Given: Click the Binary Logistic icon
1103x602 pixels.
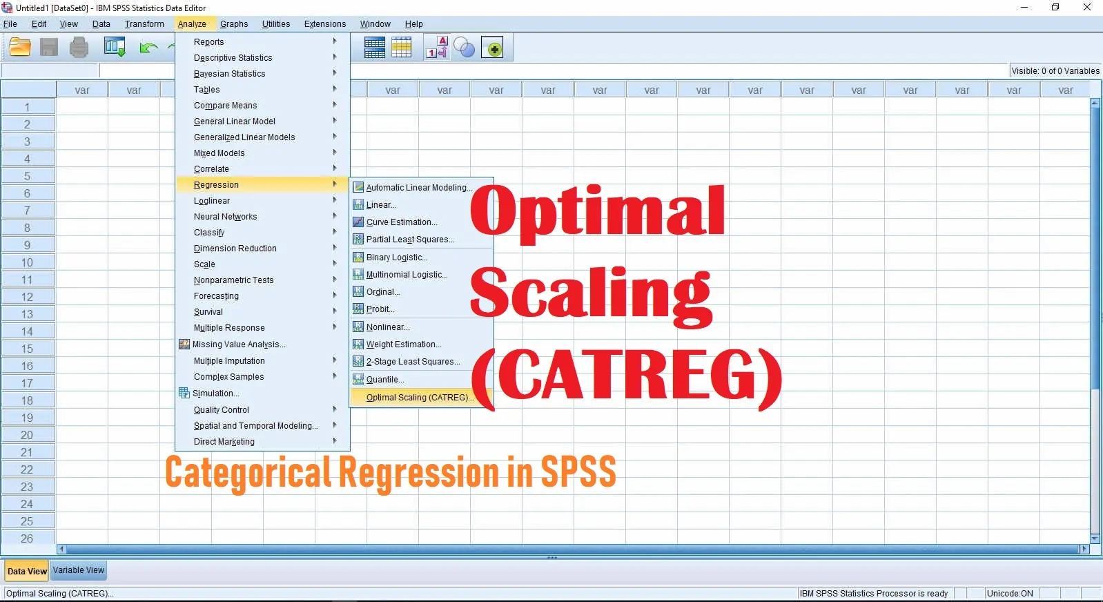Looking at the screenshot, I should click(x=358, y=257).
